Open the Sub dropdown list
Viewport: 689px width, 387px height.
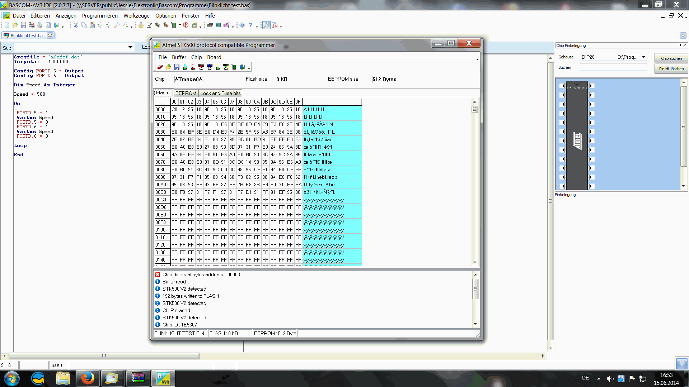tap(130, 47)
